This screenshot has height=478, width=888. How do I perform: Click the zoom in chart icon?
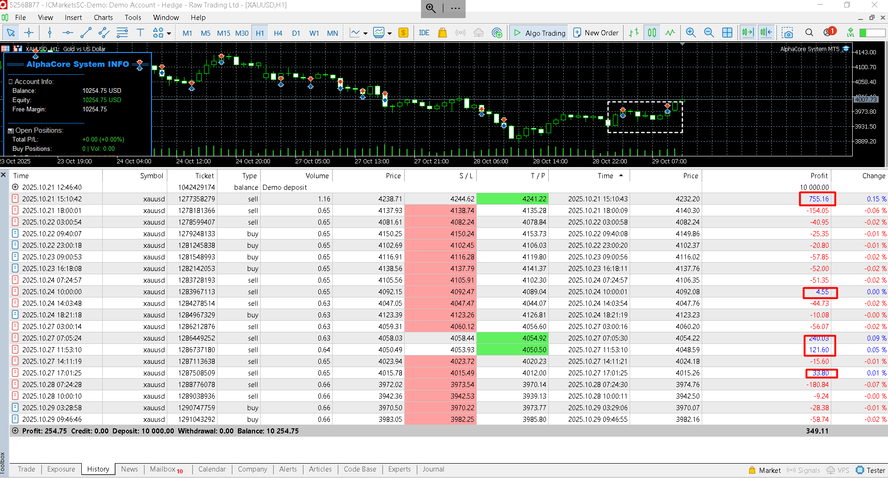coord(691,32)
